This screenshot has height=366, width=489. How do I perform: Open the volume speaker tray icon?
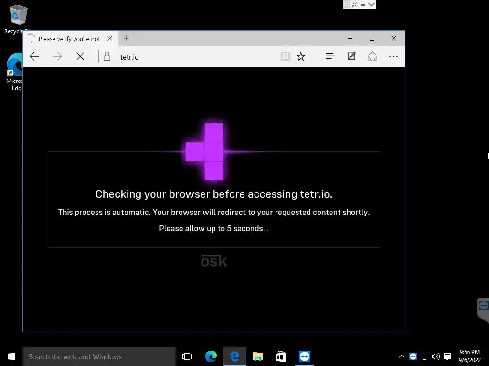[x=436, y=356]
